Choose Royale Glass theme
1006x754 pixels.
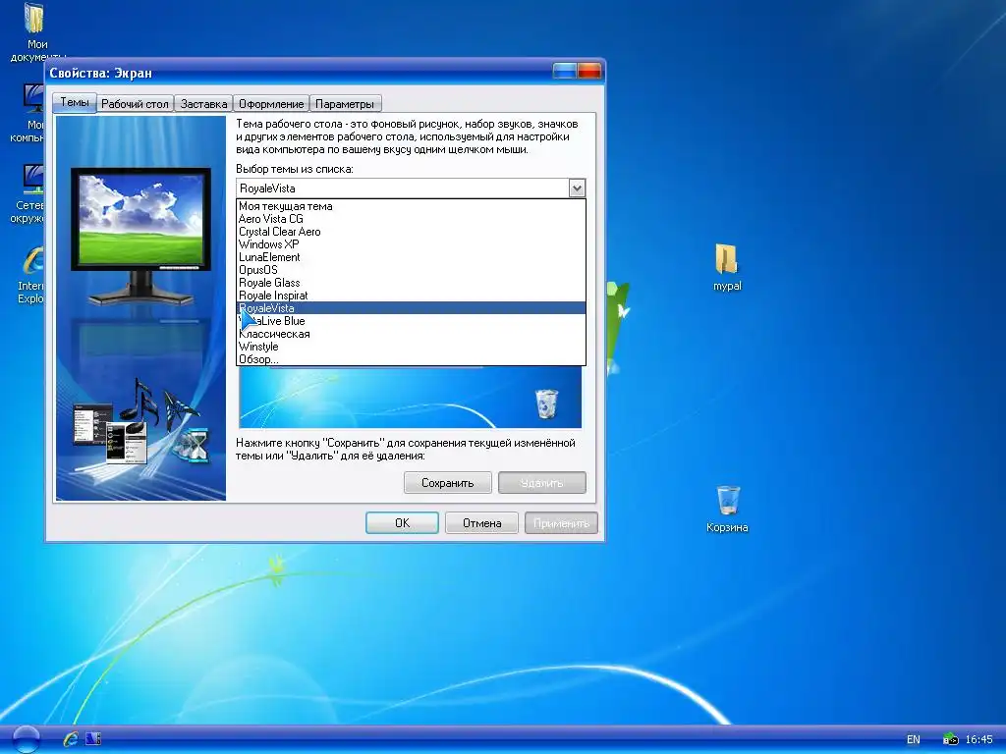412,284
